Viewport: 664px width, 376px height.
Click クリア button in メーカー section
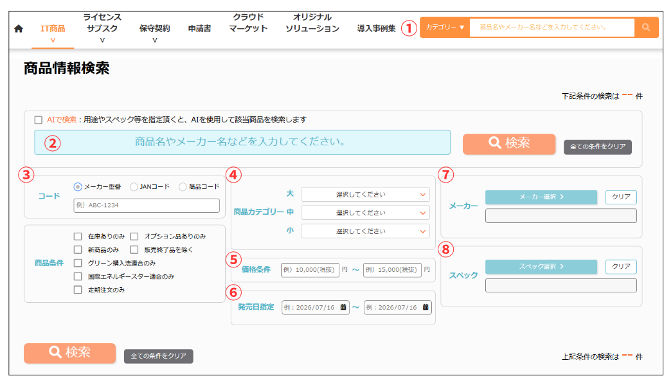[621, 197]
